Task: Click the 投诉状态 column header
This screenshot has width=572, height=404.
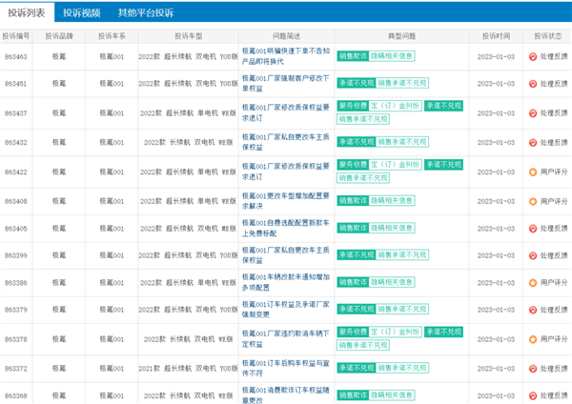Action: click(x=548, y=36)
